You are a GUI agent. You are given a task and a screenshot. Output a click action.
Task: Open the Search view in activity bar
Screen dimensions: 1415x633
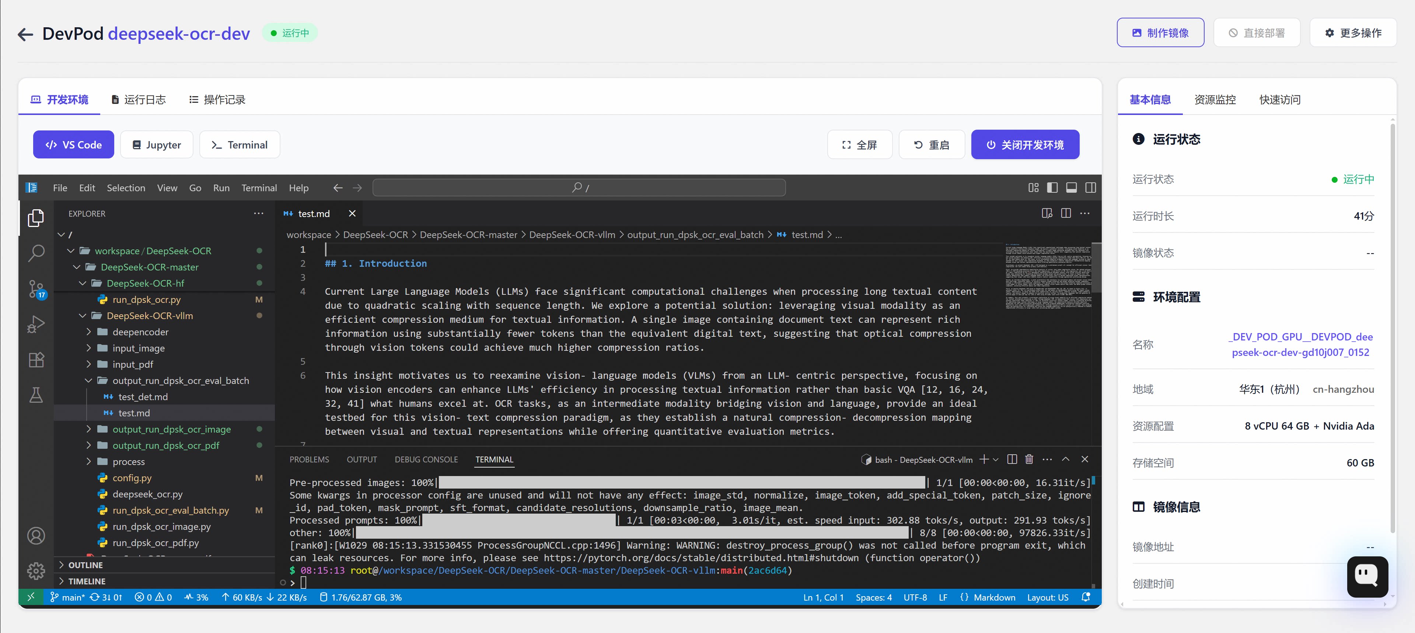[36, 253]
